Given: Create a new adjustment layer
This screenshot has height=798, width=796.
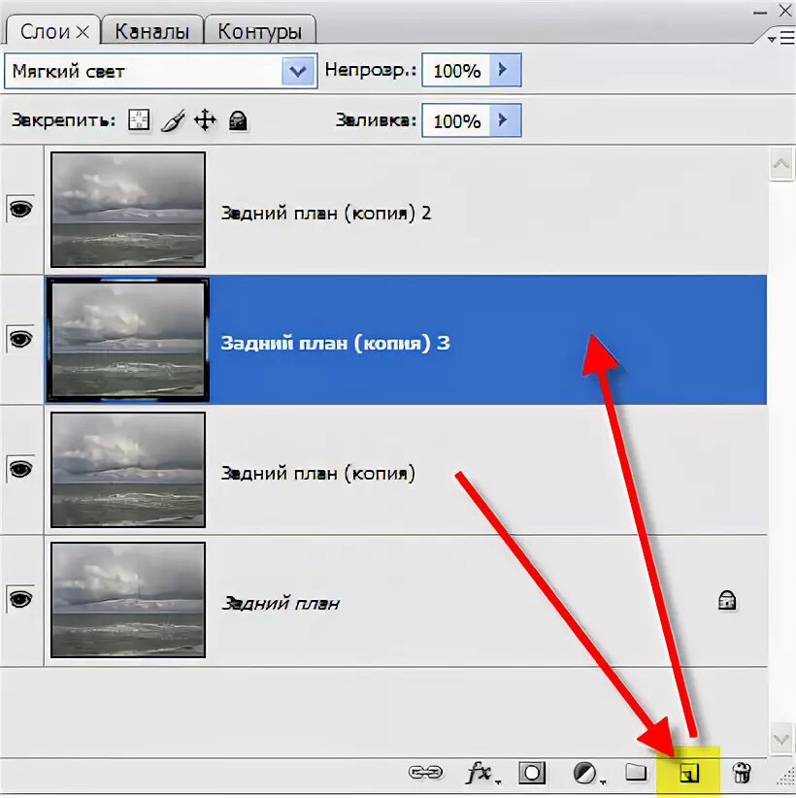Looking at the screenshot, I should click(587, 773).
